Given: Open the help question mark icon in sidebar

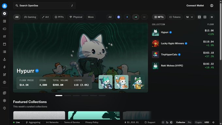Looking at the screenshot, I should (5, 108).
